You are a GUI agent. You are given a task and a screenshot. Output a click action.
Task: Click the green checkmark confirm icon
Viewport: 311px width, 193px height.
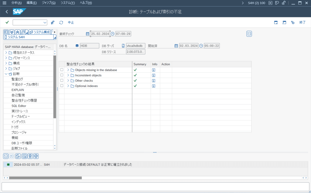[x=7, y=22]
